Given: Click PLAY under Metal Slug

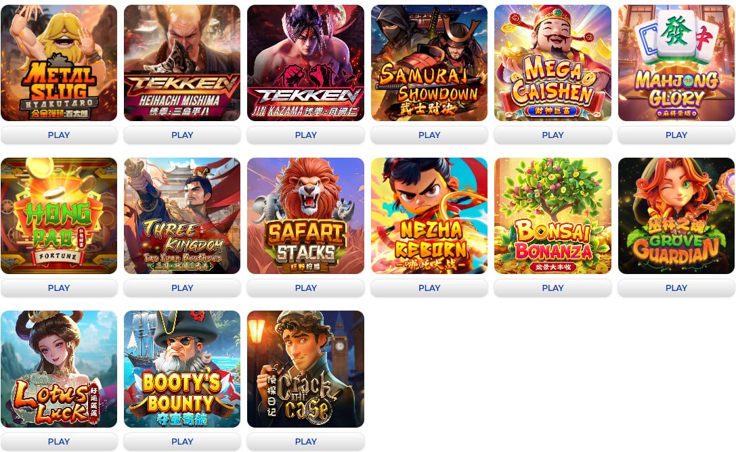Looking at the screenshot, I should click(x=59, y=135).
